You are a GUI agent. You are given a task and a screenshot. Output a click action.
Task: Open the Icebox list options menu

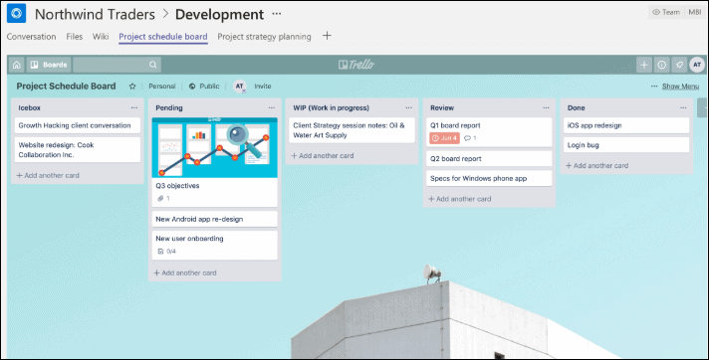(x=134, y=108)
